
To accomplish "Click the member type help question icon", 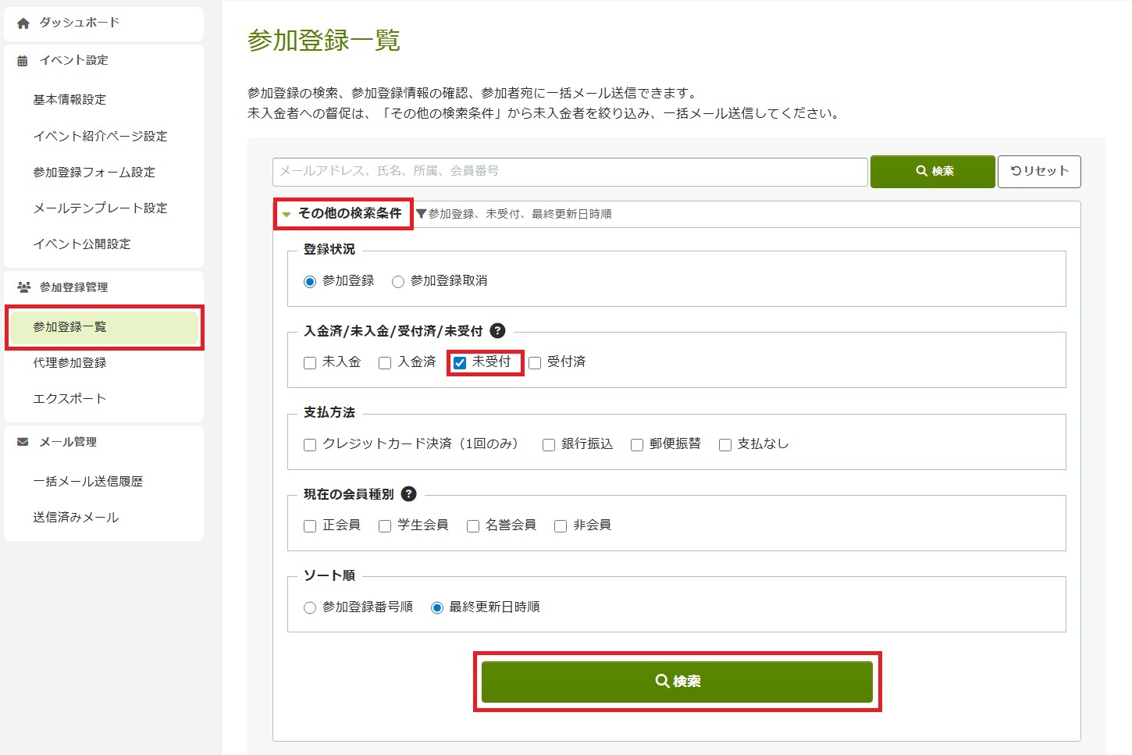I will pos(408,494).
